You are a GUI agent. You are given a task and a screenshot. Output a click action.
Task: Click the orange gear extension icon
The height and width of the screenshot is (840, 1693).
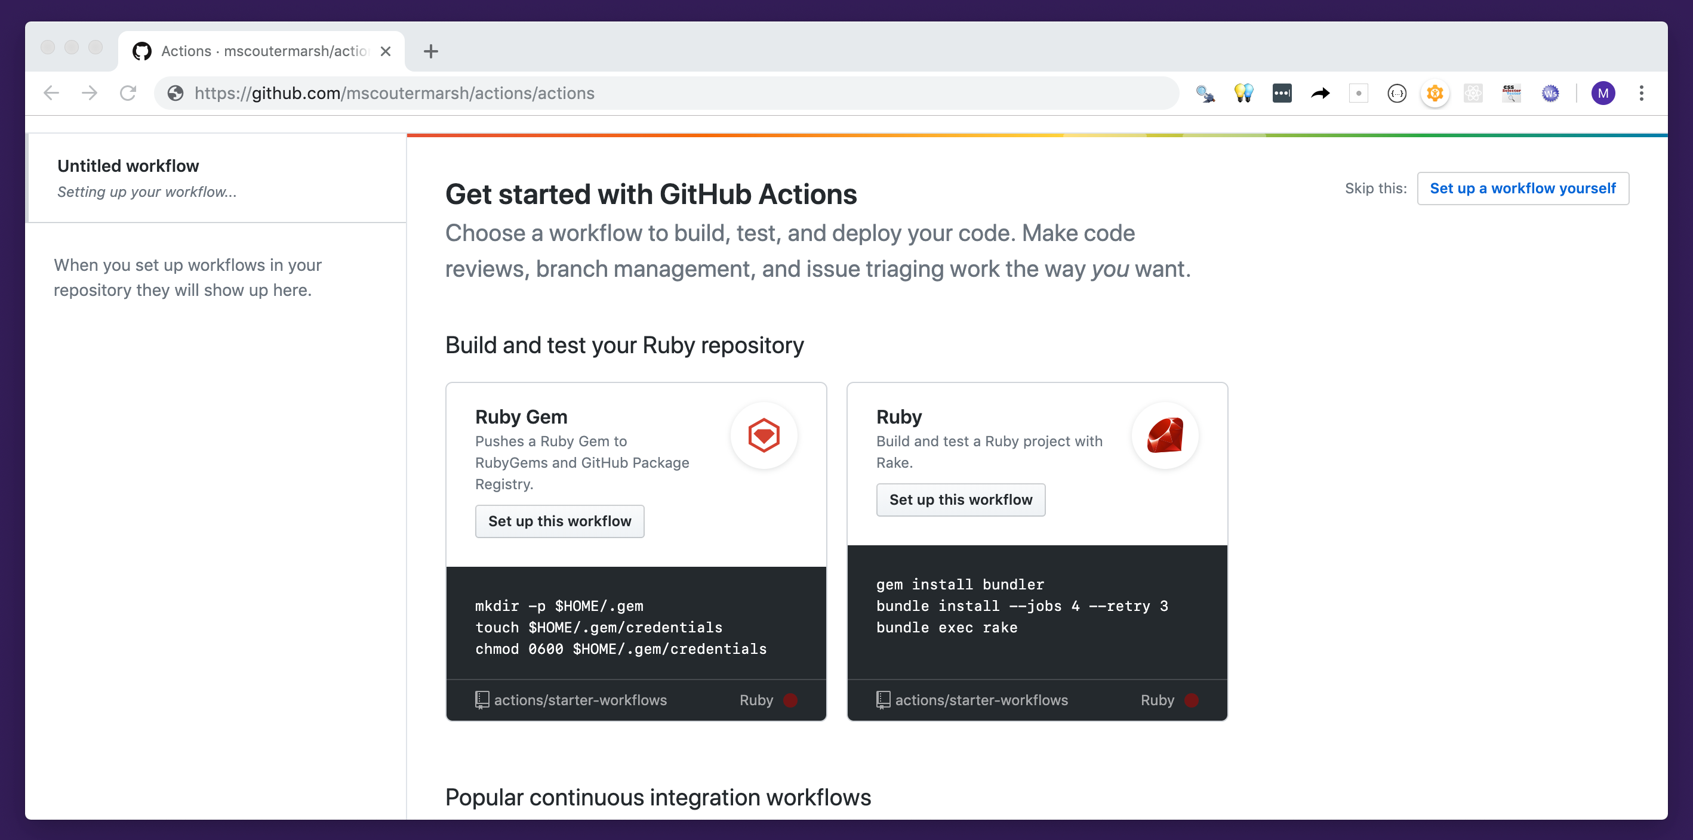(1435, 92)
